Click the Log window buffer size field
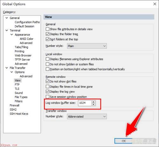This screenshot has width=159, height=147. 85,103
